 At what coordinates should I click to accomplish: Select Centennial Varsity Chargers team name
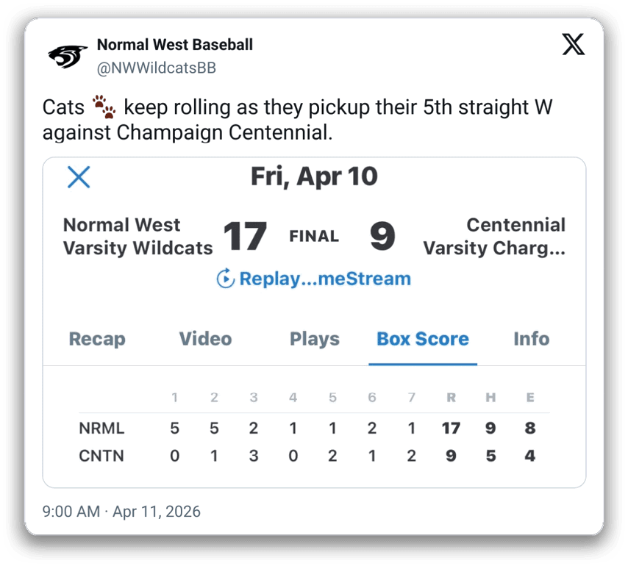494,237
